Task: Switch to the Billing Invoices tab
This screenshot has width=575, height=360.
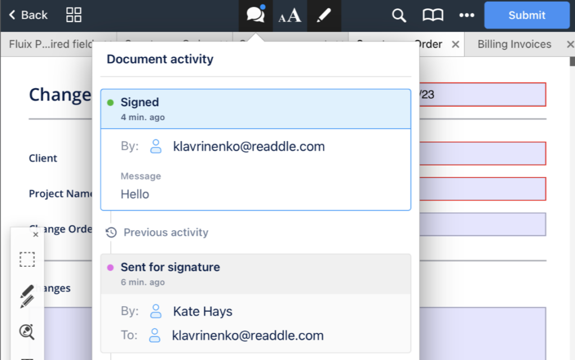Action: click(x=514, y=44)
